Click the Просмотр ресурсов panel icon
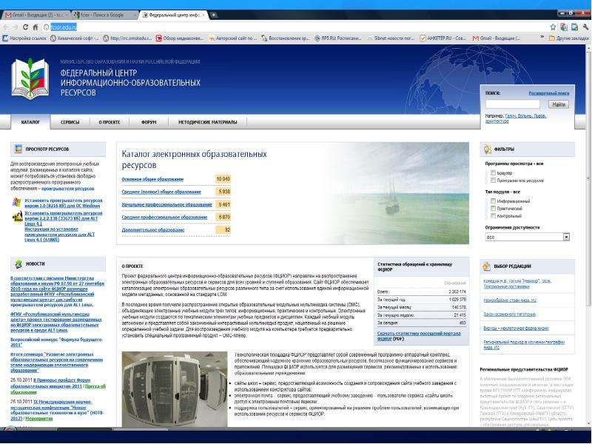Viewport: 592px width, 444px height. [x=18, y=149]
